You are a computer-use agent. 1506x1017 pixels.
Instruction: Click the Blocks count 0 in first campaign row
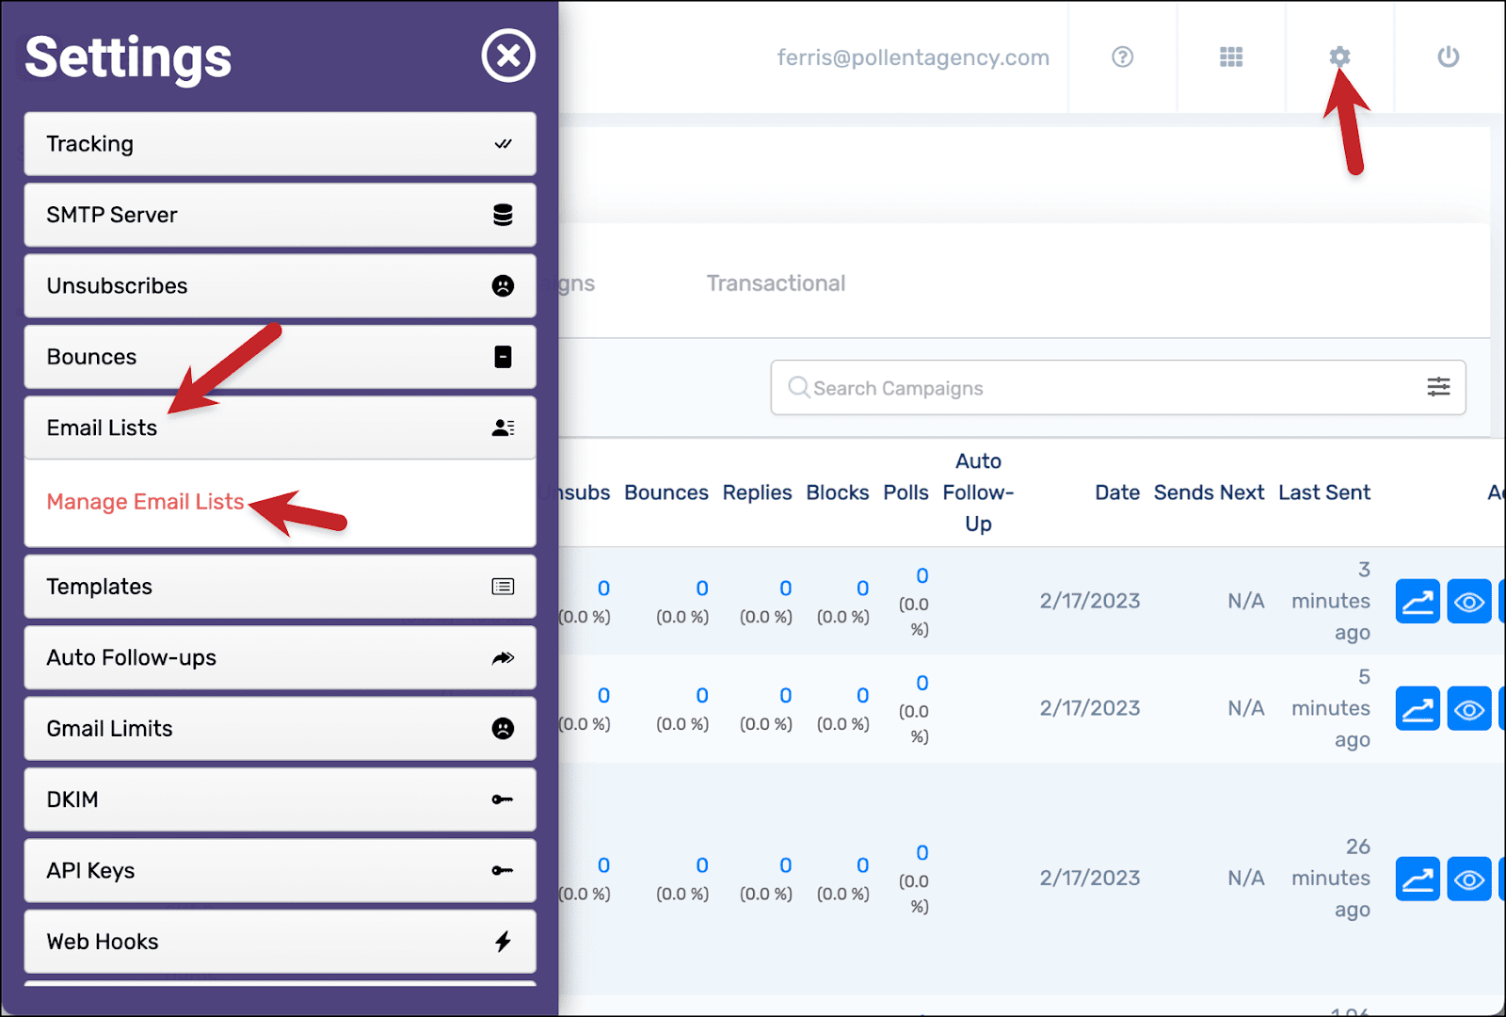click(x=862, y=589)
